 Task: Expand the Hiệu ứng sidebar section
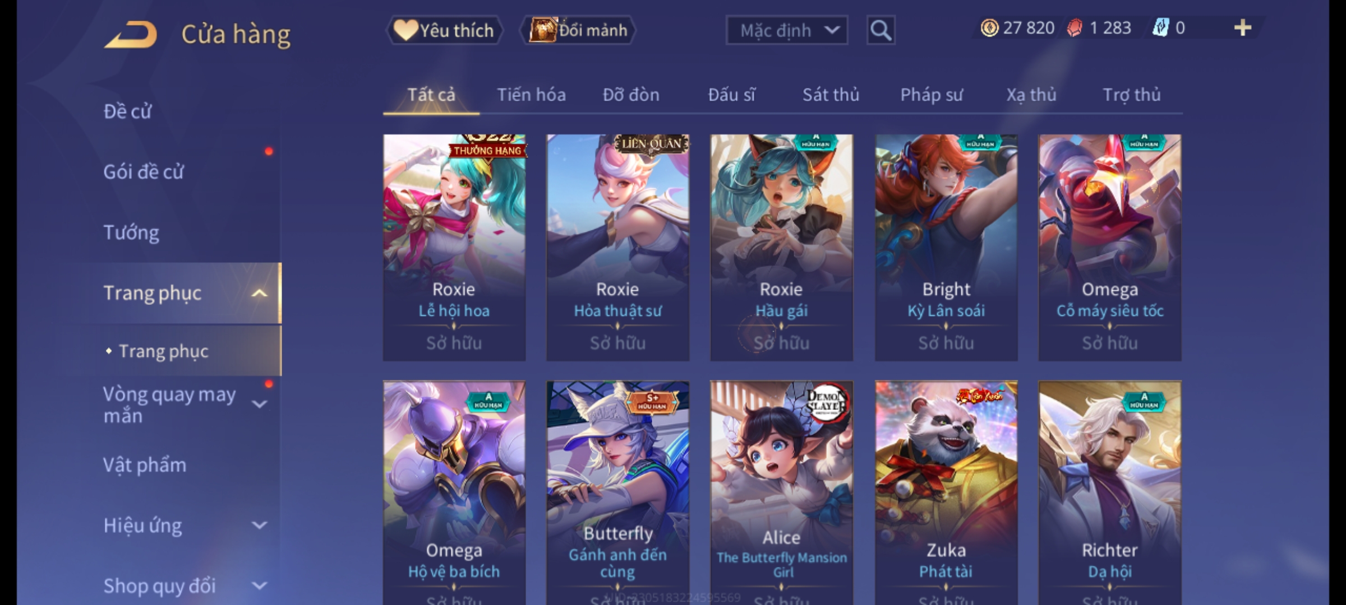(x=259, y=525)
